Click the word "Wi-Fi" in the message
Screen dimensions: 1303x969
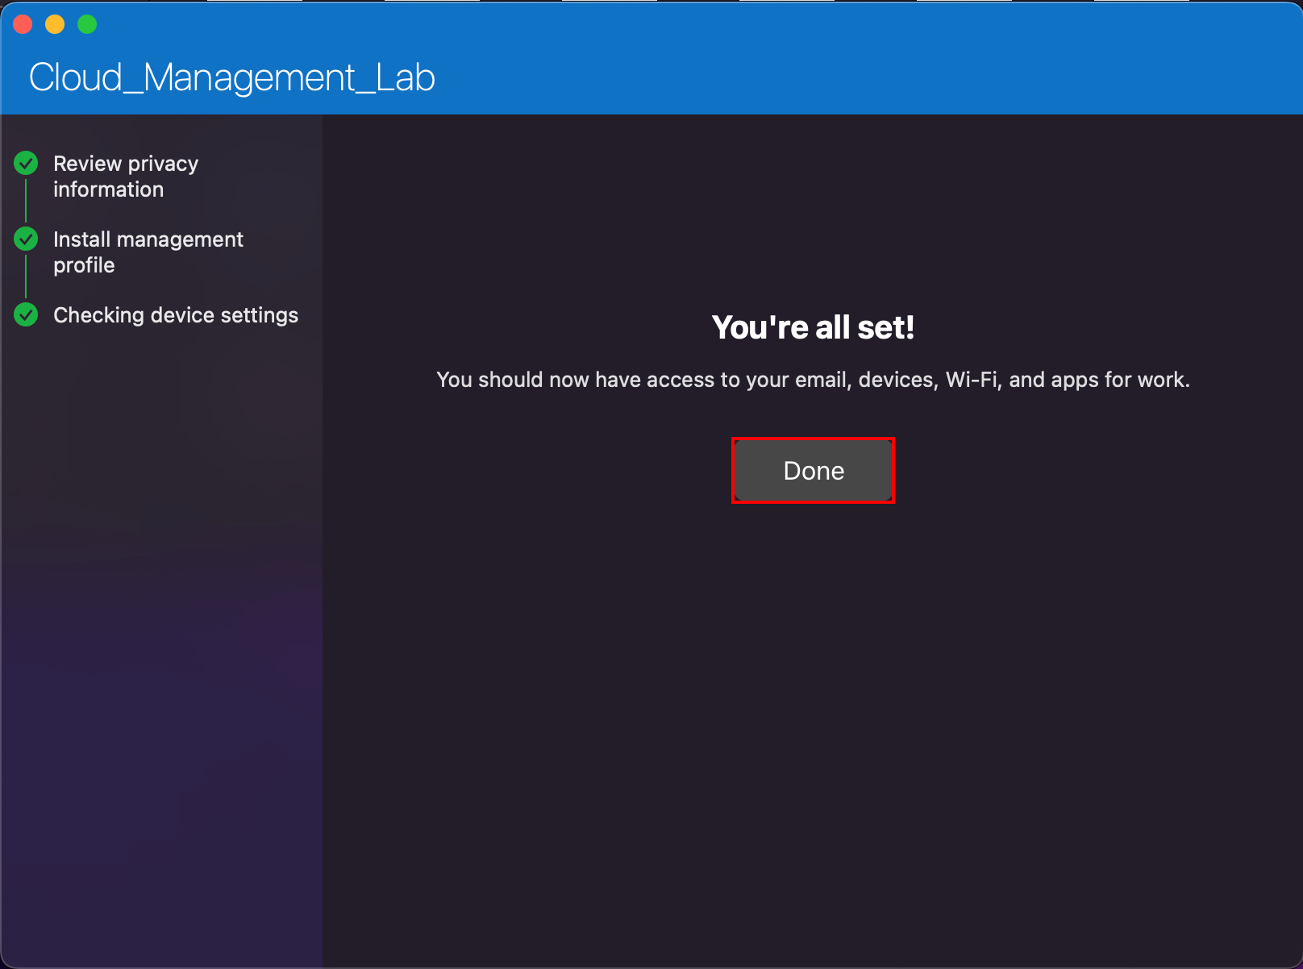point(971,380)
